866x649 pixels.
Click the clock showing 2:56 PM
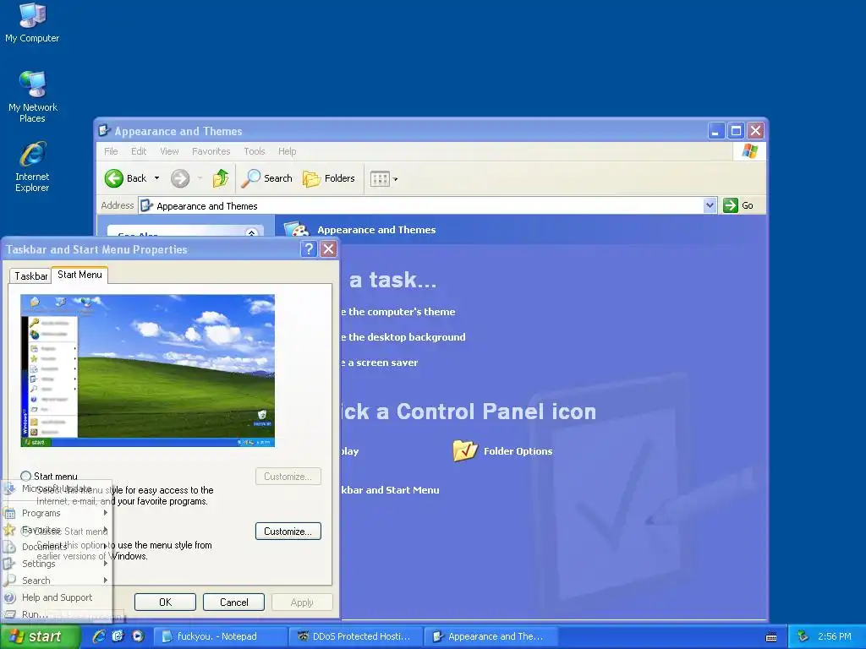835,636
